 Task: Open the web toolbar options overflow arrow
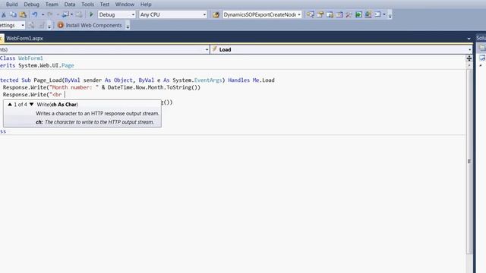coord(128,26)
